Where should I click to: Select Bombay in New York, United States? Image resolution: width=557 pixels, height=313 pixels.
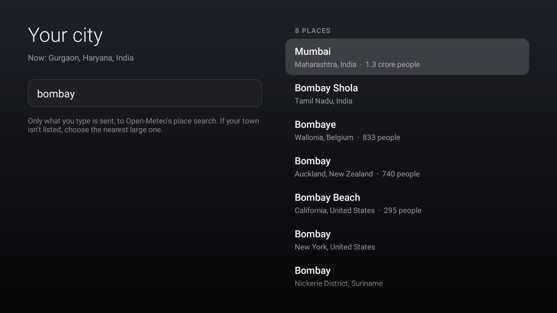[407, 239]
